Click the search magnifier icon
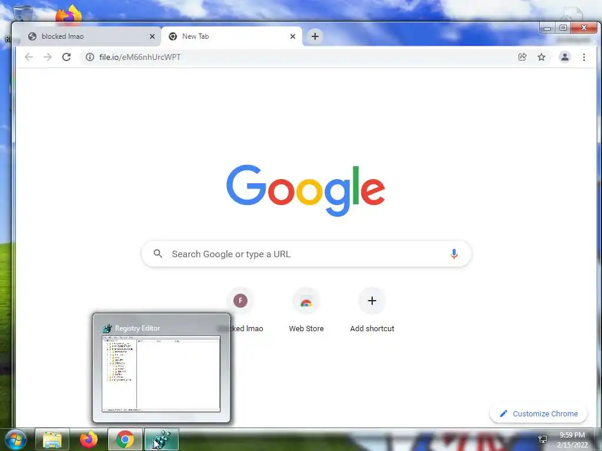602x451 pixels. click(158, 254)
